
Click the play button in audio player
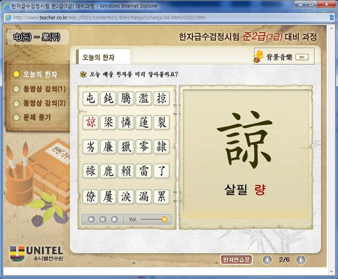tap(91, 220)
